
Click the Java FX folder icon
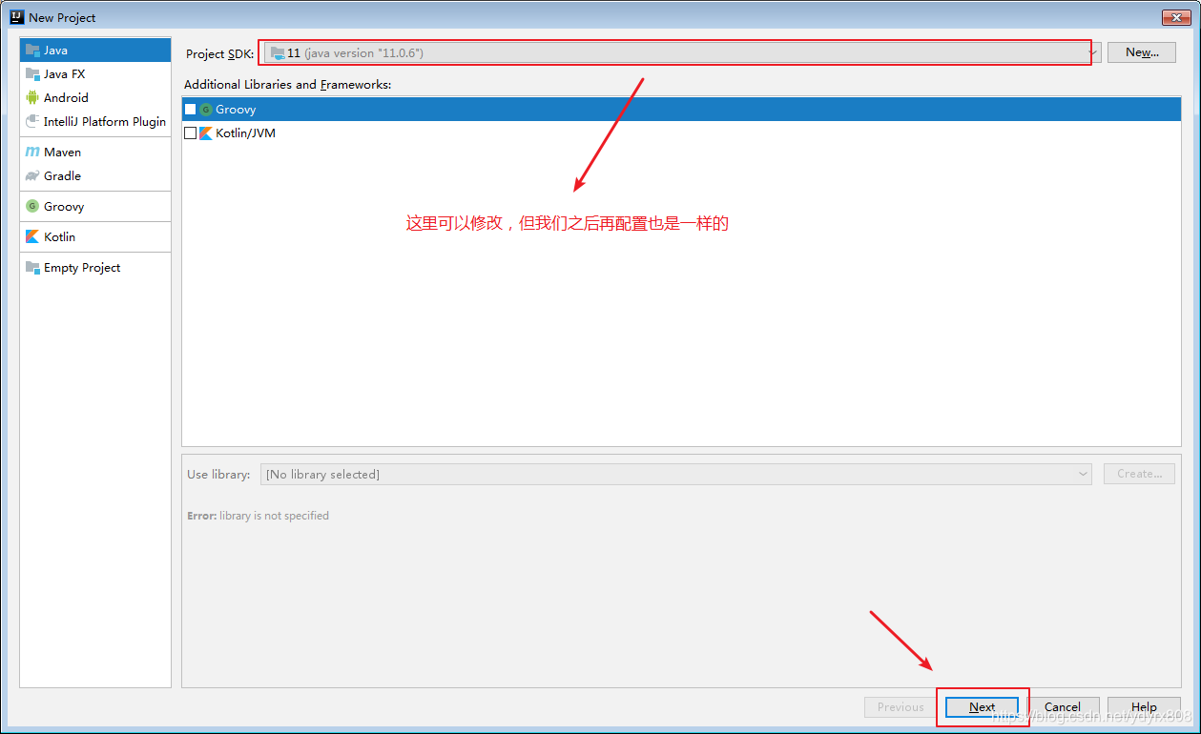point(32,74)
